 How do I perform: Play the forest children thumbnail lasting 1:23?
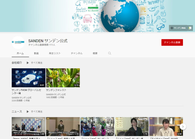97,126
